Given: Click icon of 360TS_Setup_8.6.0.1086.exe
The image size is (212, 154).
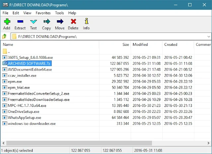Looking at the screenshot, I should (x=5, y=57).
